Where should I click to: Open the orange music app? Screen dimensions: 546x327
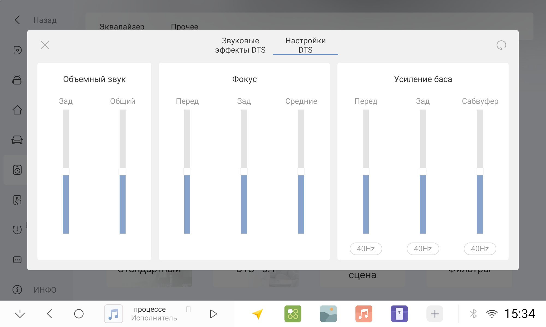pyautogui.click(x=364, y=314)
